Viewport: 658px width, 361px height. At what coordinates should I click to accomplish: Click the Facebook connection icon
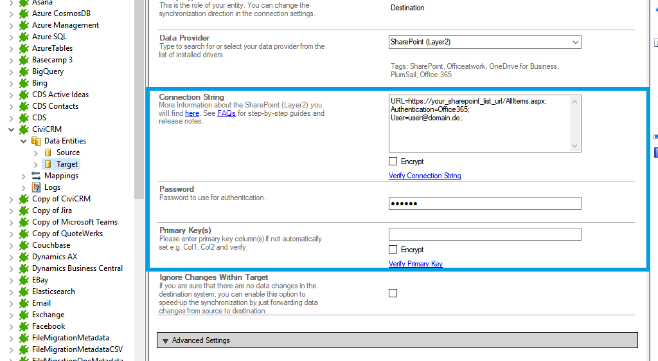click(24, 326)
